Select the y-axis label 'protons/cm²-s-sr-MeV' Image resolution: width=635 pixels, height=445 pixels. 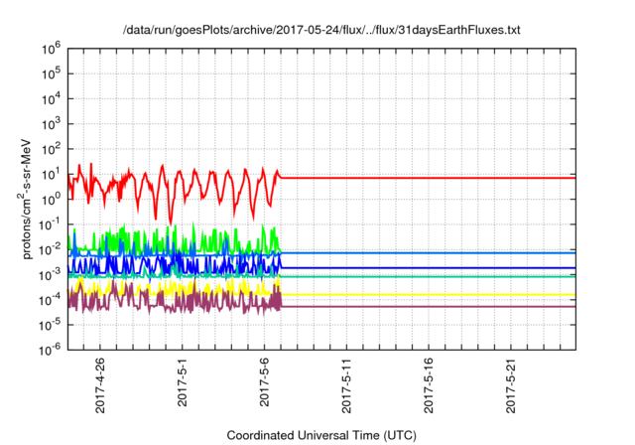27,199
